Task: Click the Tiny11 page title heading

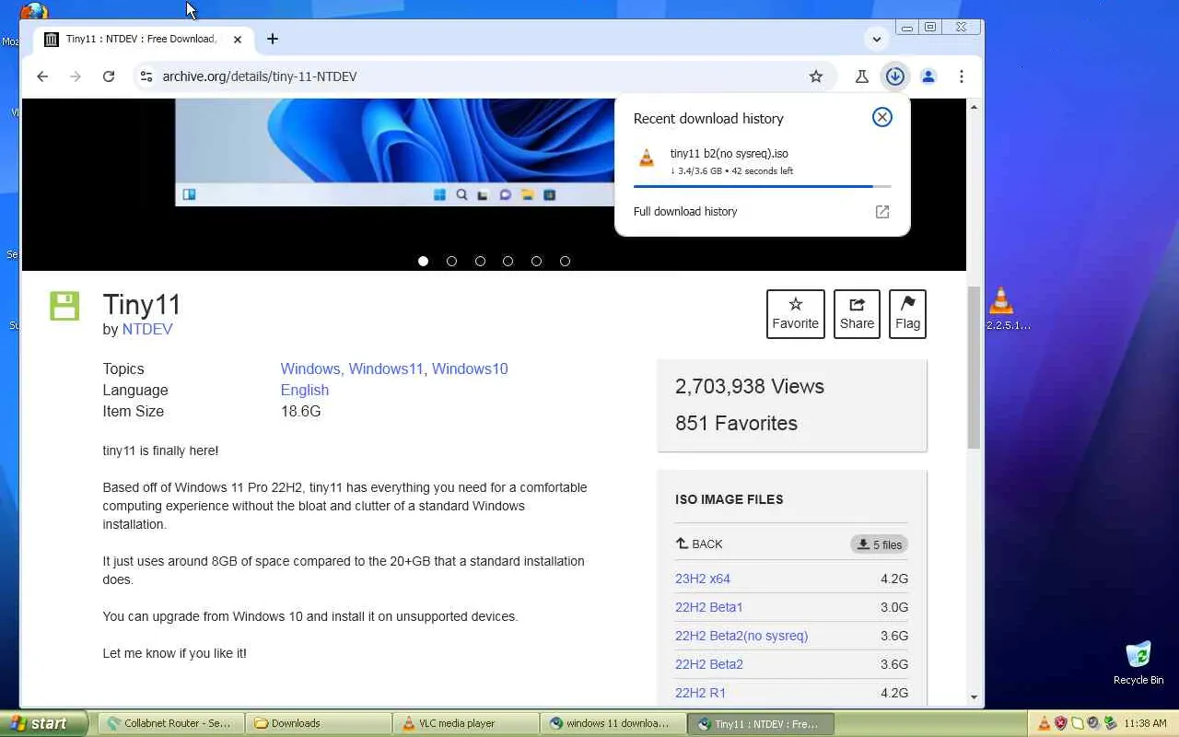Action: (x=142, y=305)
